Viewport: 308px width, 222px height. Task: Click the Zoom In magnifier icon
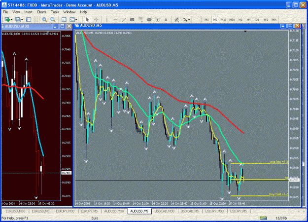pos(44,19)
